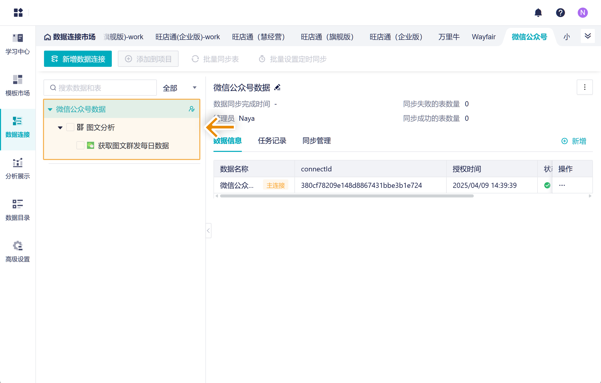The image size is (601, 383).
Task: Expand the connector tabs overflow chevron
Action: (x=588, y=36)
